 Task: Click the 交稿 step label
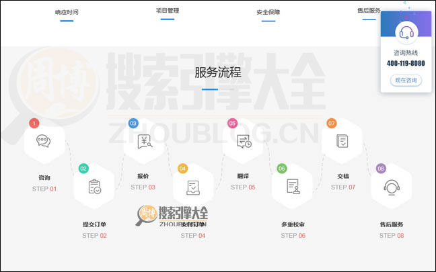tap(343, 176)
